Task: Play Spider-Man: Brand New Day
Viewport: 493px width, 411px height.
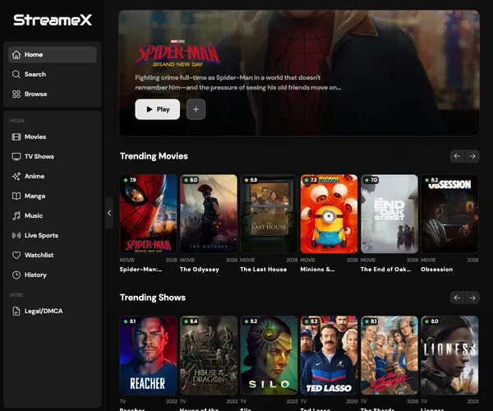Action: pyautogui.click(x=158, y=109)
